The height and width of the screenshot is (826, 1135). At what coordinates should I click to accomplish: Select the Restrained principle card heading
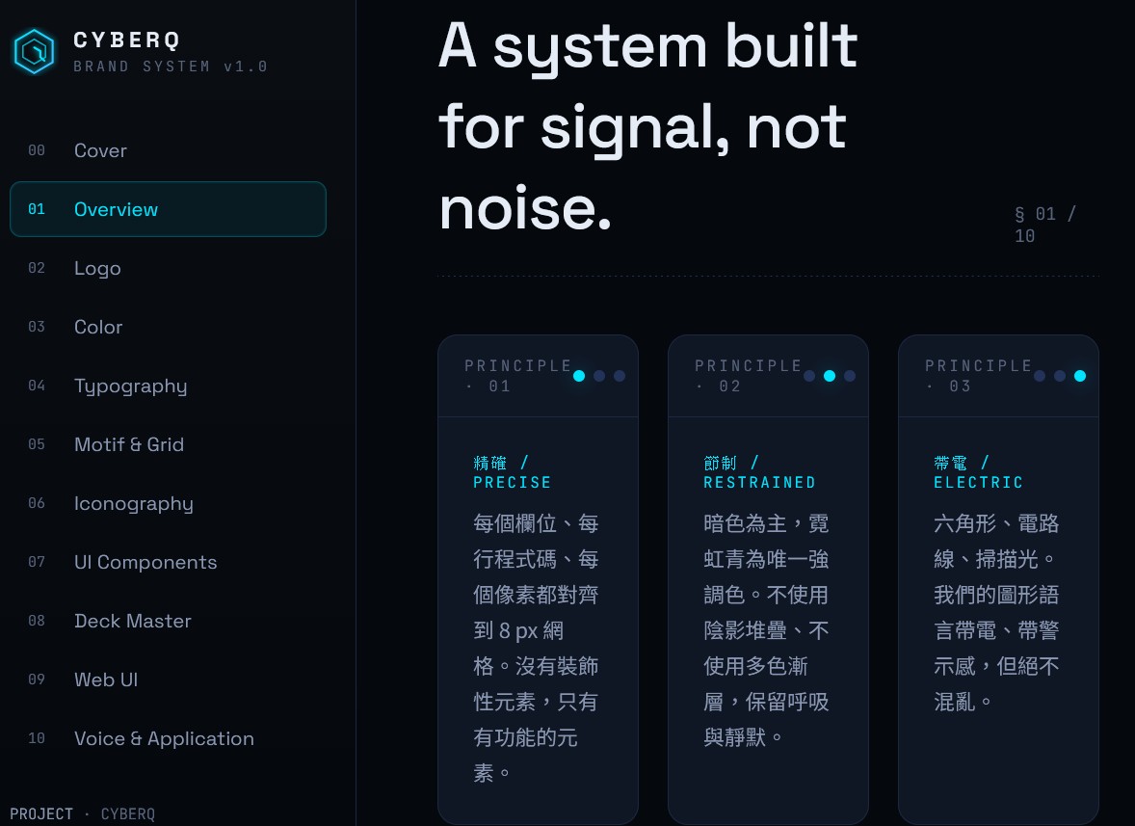(759, 472)
